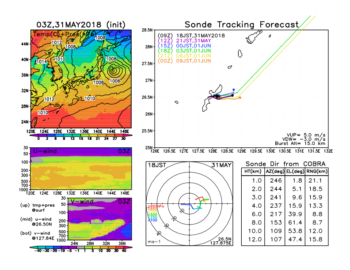
Task: Select azimuth value '153' in table
Action: (x=276, y=222)
